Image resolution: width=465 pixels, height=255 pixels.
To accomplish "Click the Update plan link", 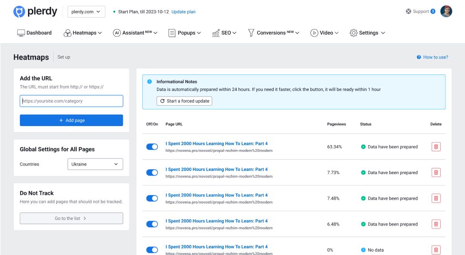I will [x=183, y=12].
